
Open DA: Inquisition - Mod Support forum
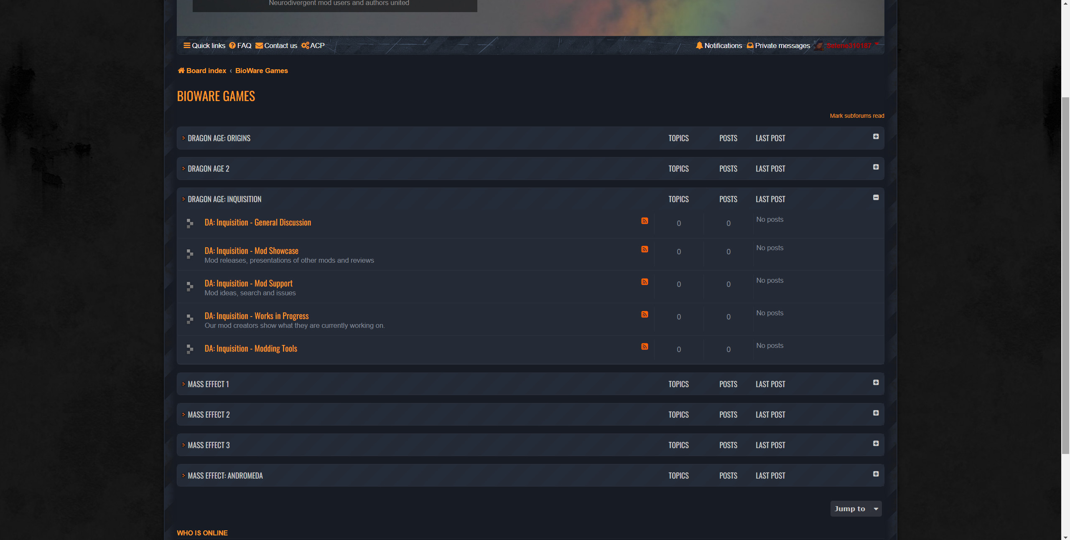click(249, 284)
